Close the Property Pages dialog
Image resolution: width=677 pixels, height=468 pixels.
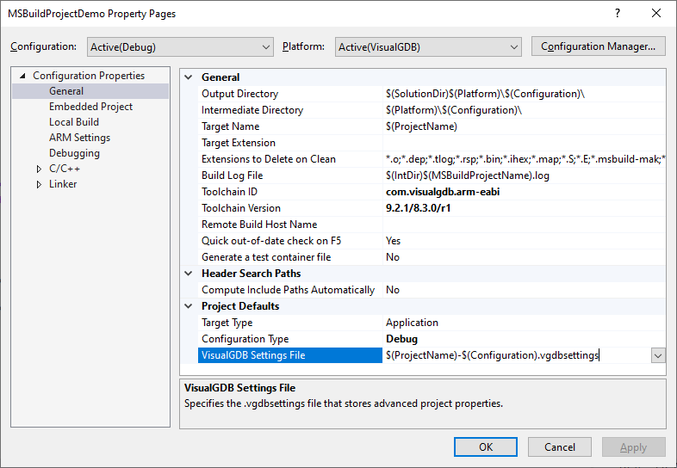coord(656,14)
